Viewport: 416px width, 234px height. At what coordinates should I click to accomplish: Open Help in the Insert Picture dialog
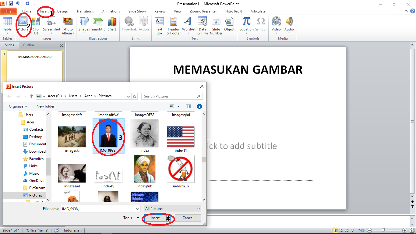point(200,106)
